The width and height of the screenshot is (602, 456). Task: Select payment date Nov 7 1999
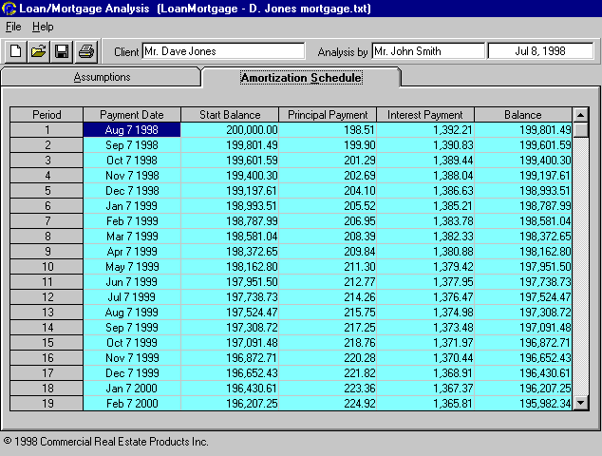tap(132, 358)
